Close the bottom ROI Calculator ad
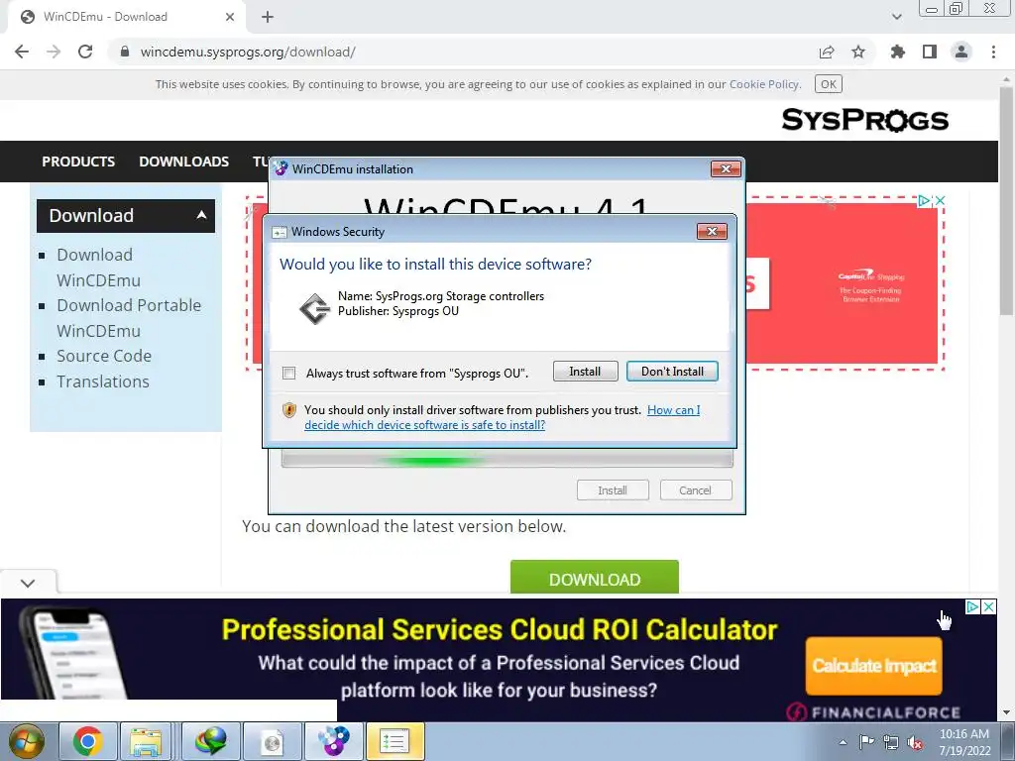 click(988, 607)
